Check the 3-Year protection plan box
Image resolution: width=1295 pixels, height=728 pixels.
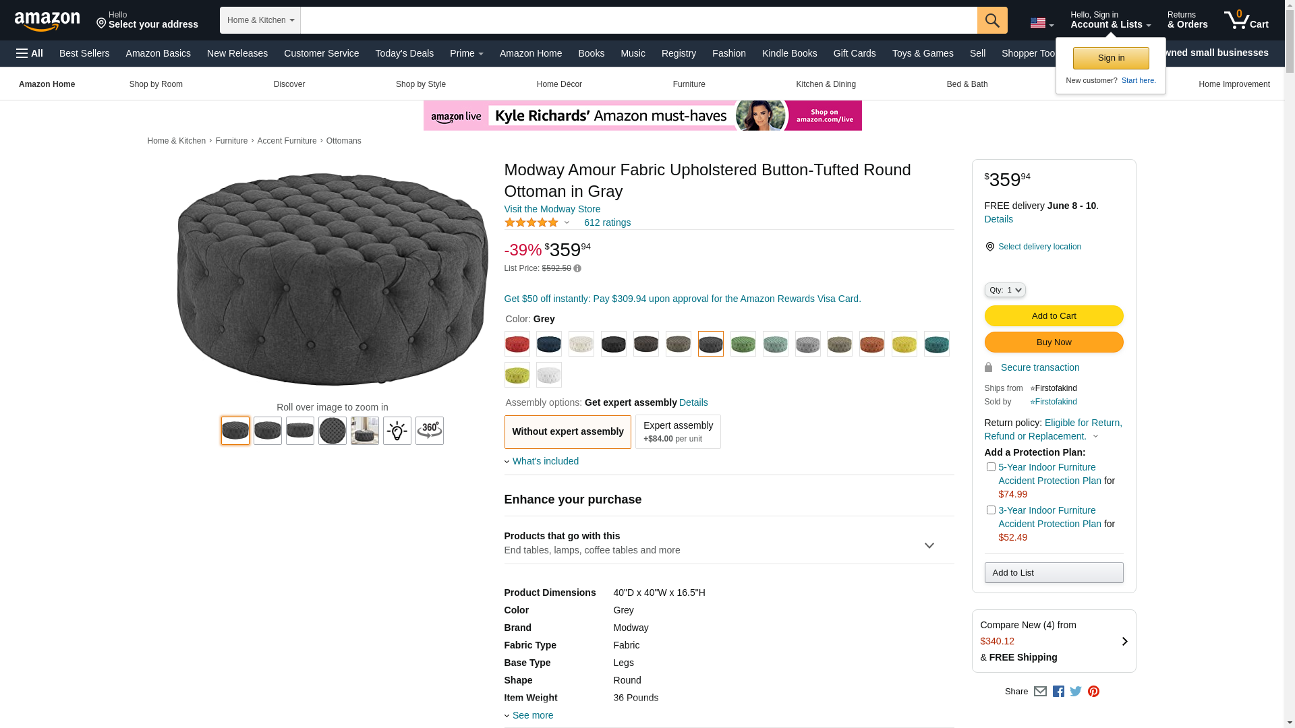point(991,510)
